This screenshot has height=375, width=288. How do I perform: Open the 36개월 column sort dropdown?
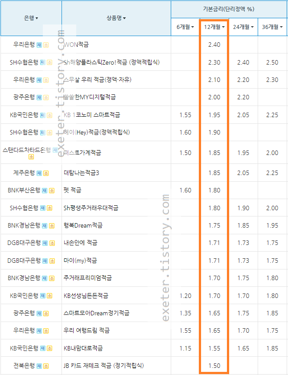(272, 27)
